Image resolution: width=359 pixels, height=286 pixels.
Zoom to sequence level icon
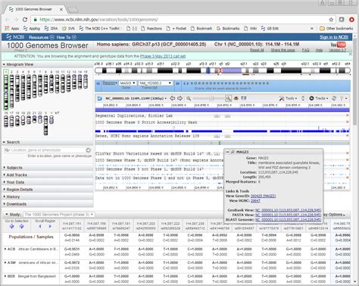[236, 98]
